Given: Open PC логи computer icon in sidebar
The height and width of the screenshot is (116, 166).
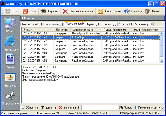Looking at the screenshot, I should coord(10,23).
